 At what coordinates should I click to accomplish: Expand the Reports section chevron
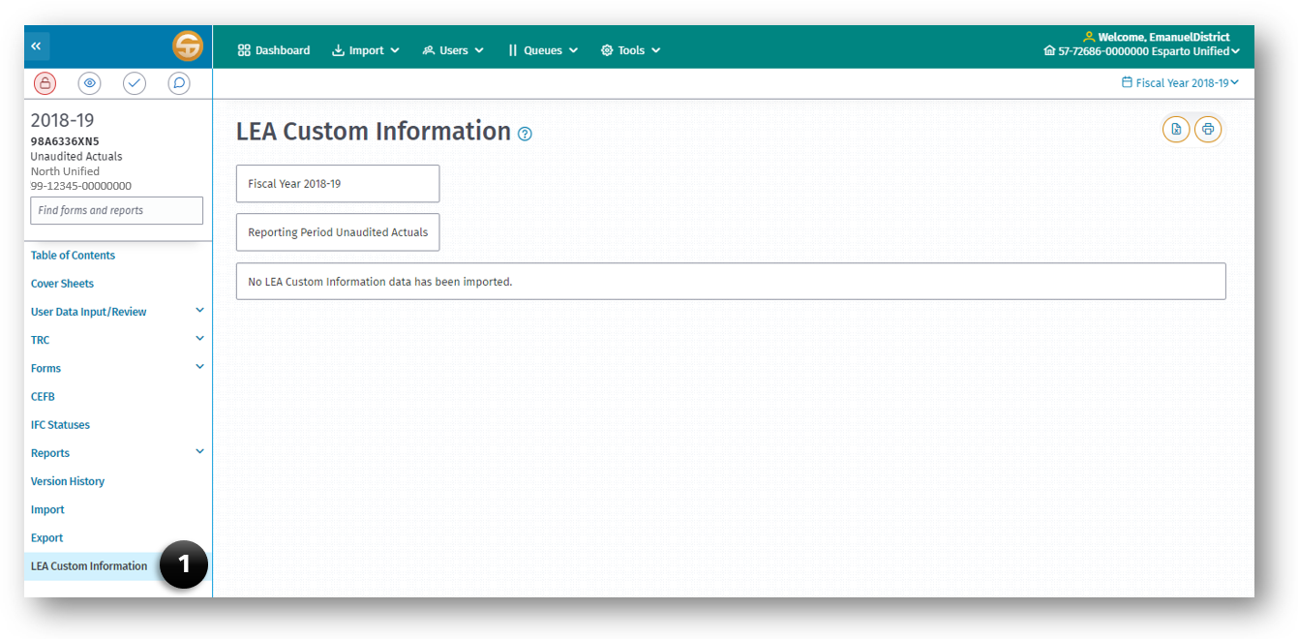click(x=199, y=451)
